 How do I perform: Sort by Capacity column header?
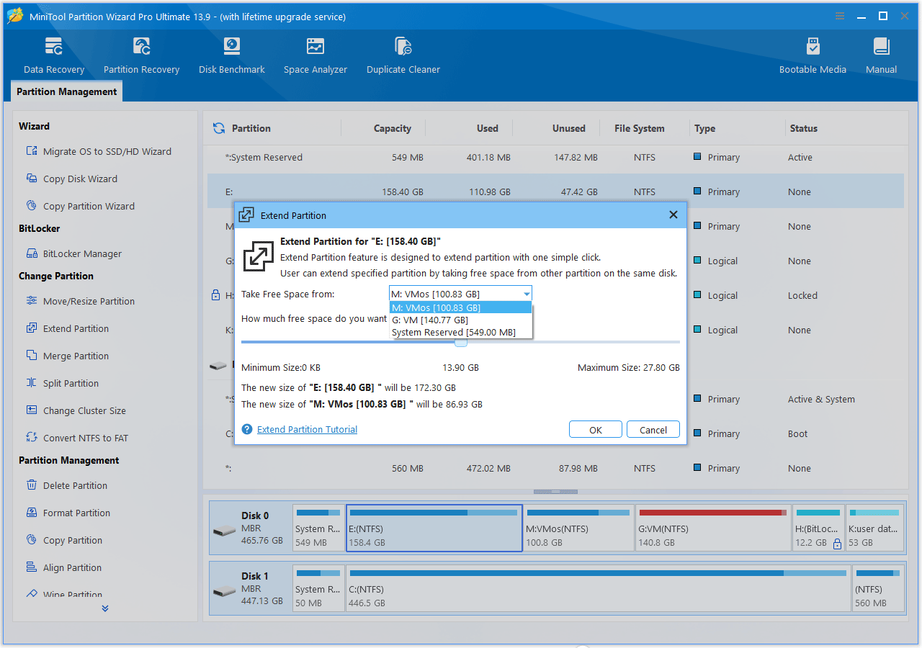click(x=393, y=128)
